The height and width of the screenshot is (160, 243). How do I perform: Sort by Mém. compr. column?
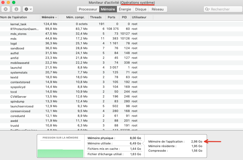coord(73,17)
